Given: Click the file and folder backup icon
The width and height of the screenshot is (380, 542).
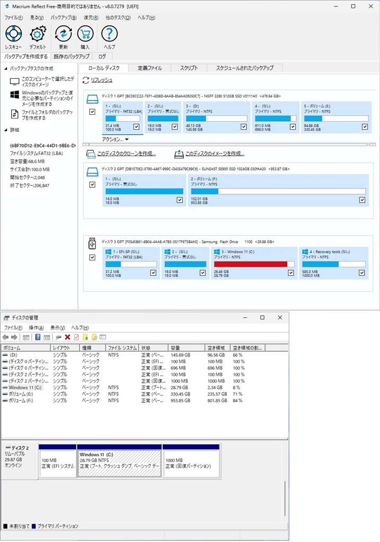Looking at the screenshot, I should pyautogui.click(x=14, y=114).
